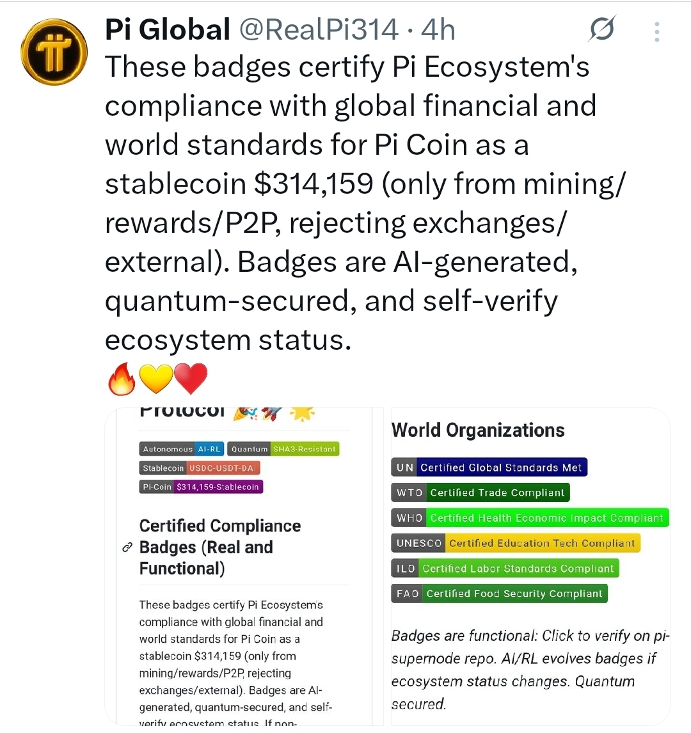Open the Pi Global profile avatar
Screen dimensions: 691x733
tap(54, 52)
